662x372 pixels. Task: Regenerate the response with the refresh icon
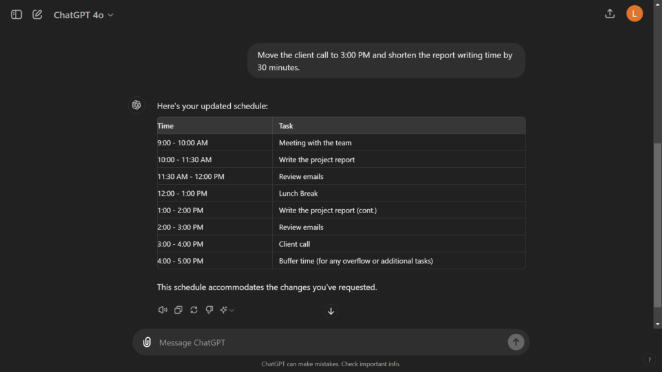193,310
